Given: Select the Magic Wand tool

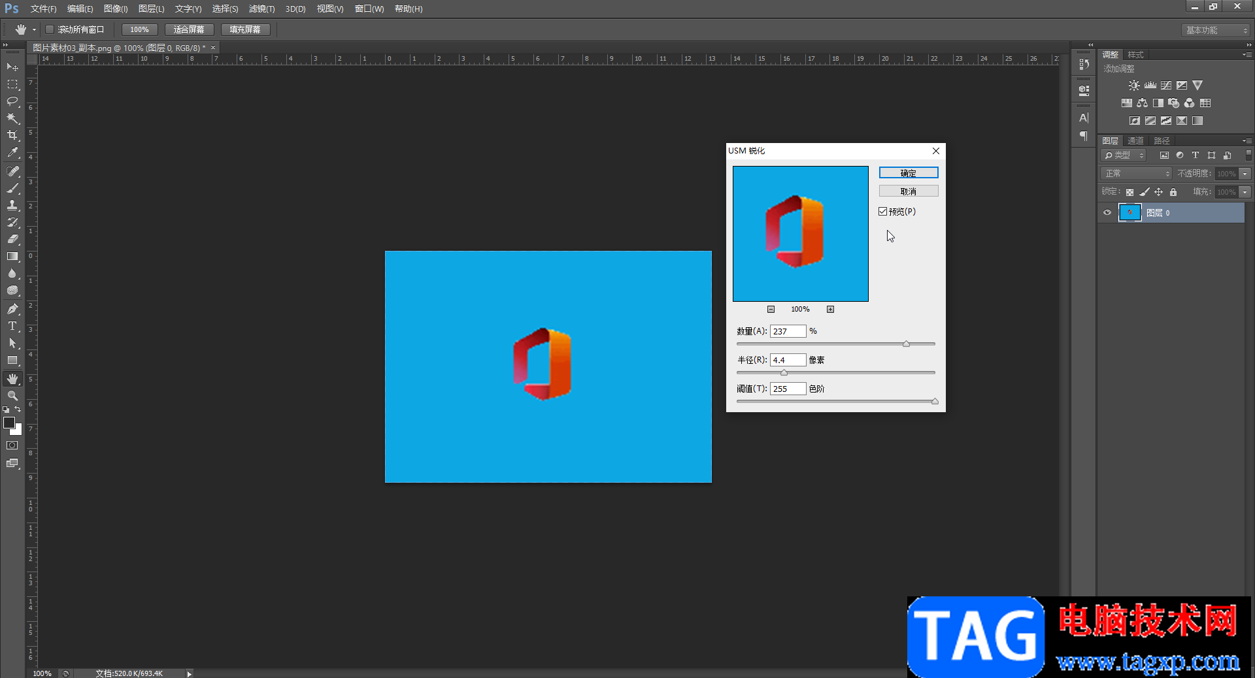Looking at the screenshot, I should click(x=12, y=118).
